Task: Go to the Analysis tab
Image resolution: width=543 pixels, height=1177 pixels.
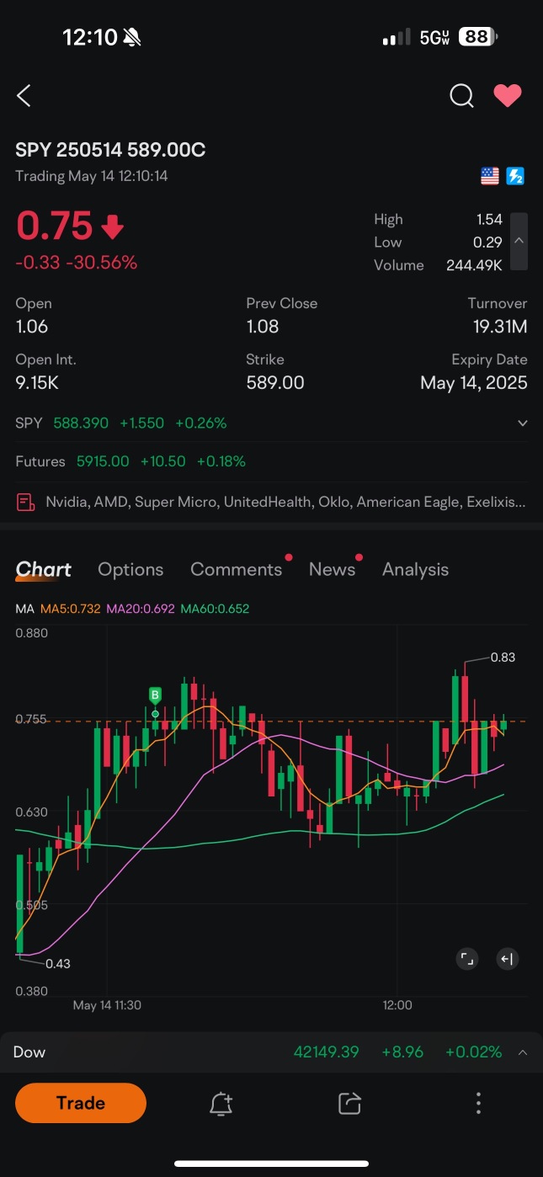Action: point(415,569)
